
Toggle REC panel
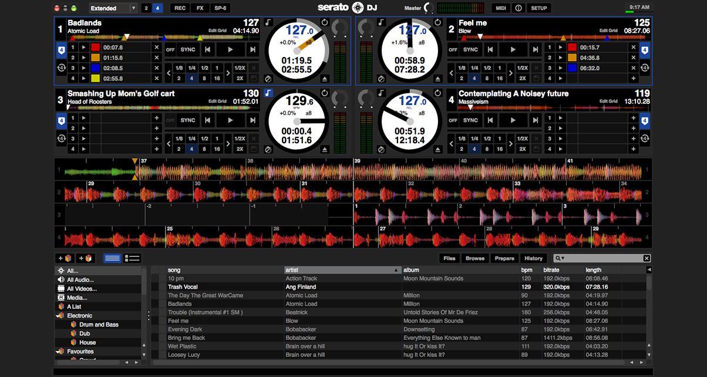coord(180,8)
